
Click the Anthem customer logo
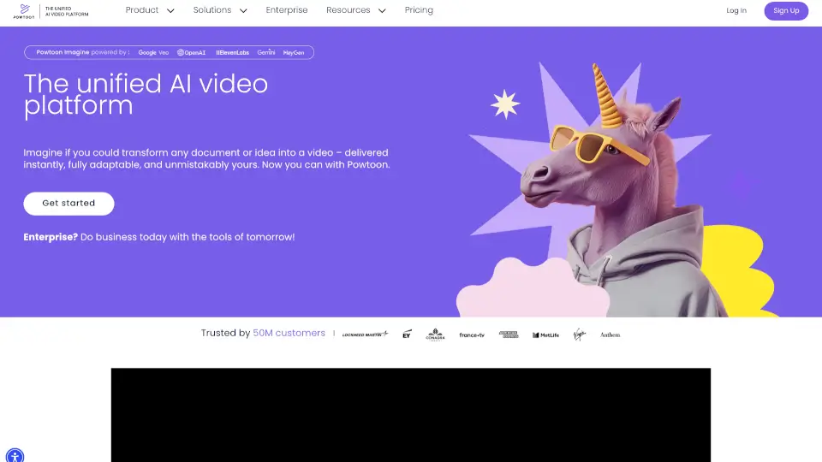pos(610,335)
